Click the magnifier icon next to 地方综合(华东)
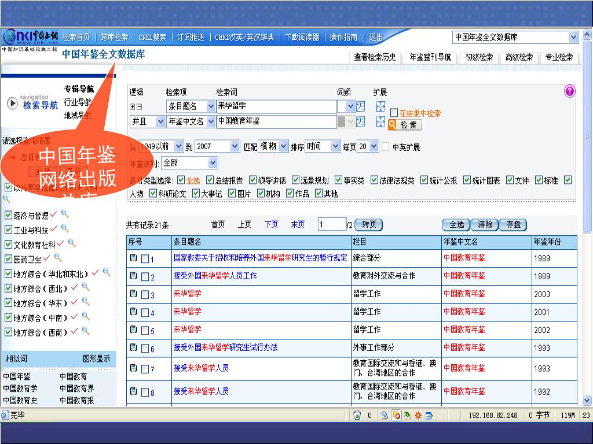593x444 pixels. (86, 302)
